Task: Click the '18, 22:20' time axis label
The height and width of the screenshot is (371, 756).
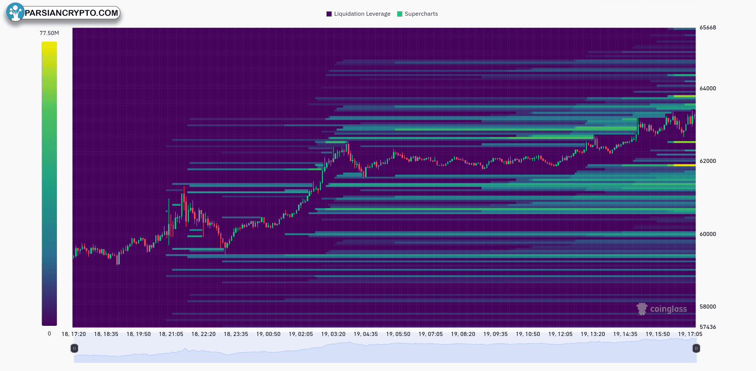Action: 204,334
